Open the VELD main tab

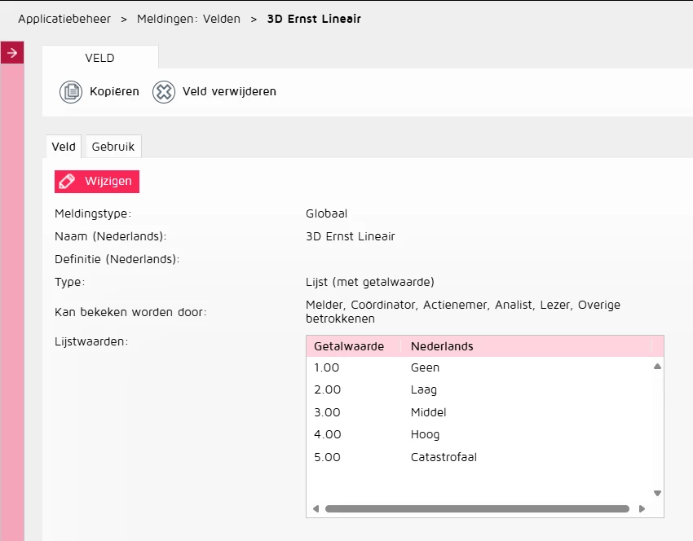coord(100,58)
